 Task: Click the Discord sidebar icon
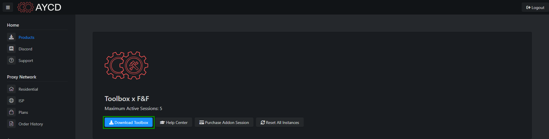11,49
